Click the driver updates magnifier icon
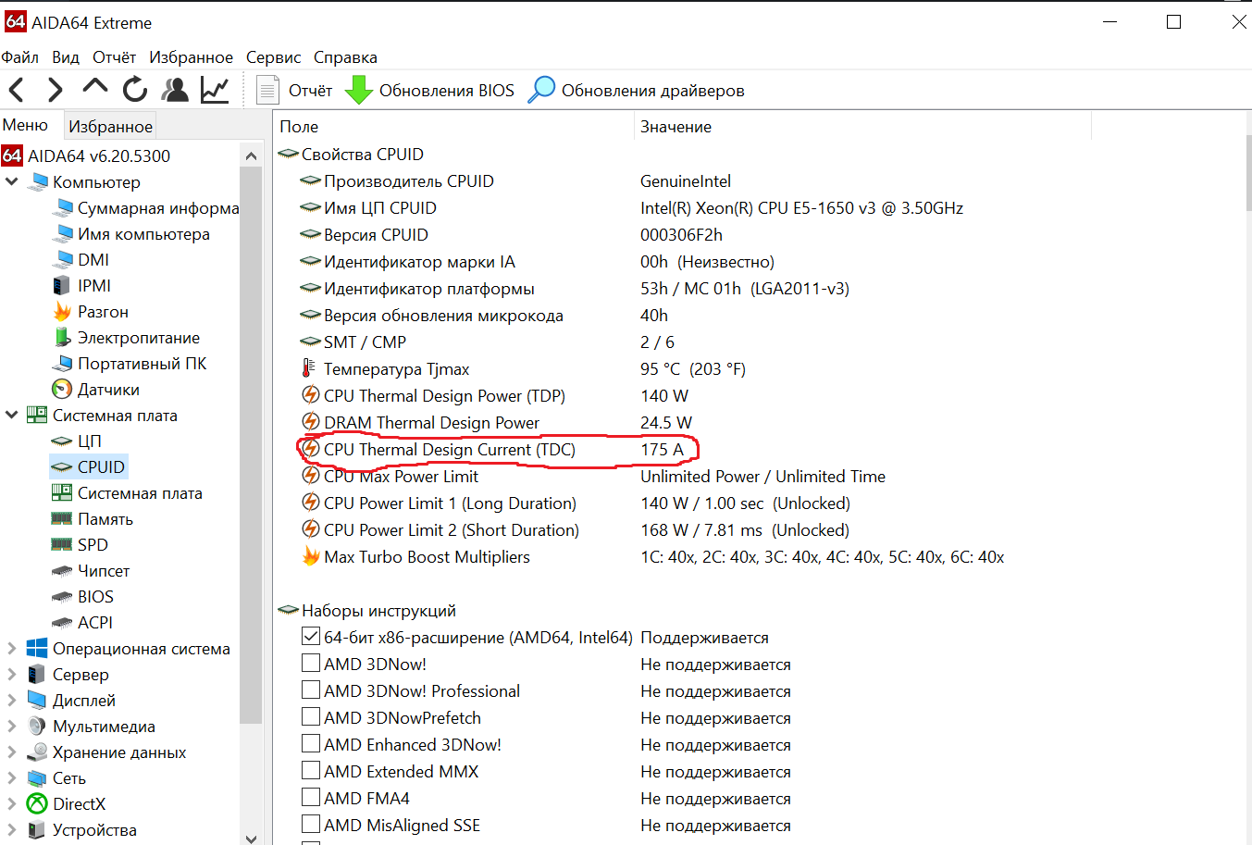Viewport: 1252px width, 845px height. [541, 90]
